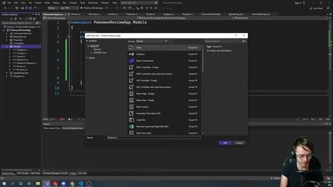Select the Razor View Start icon

131,133
